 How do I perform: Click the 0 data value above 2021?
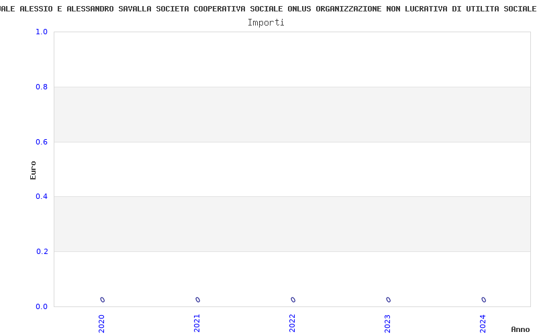coord(197,300)
